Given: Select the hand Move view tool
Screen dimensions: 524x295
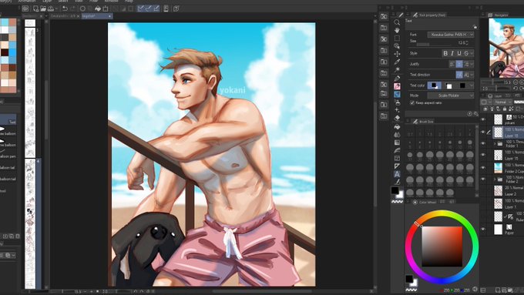Looking at the screenshot, I should pyautogui.click(x=397, y=30).
